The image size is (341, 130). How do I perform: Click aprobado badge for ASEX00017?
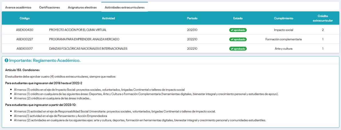(238, 49)
